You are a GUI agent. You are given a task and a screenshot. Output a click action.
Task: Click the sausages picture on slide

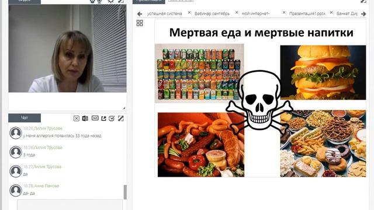coord(201,145)
